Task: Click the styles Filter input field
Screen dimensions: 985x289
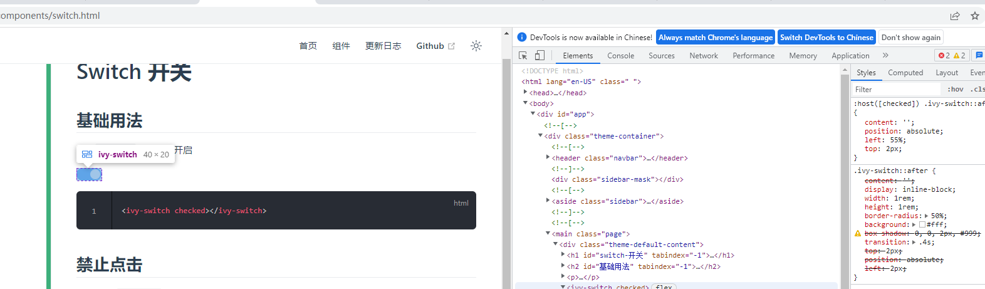Action: (x=896, y=90)
